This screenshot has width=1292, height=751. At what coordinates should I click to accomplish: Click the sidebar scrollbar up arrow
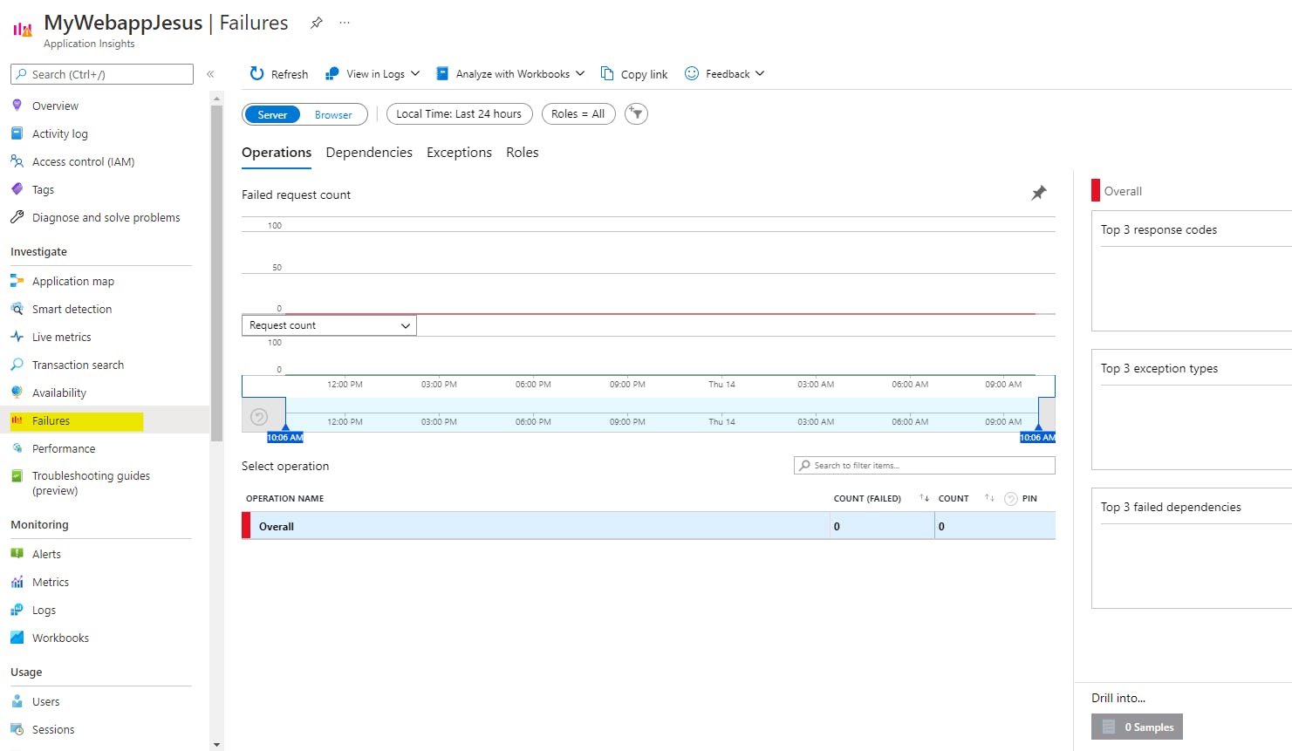216,98
